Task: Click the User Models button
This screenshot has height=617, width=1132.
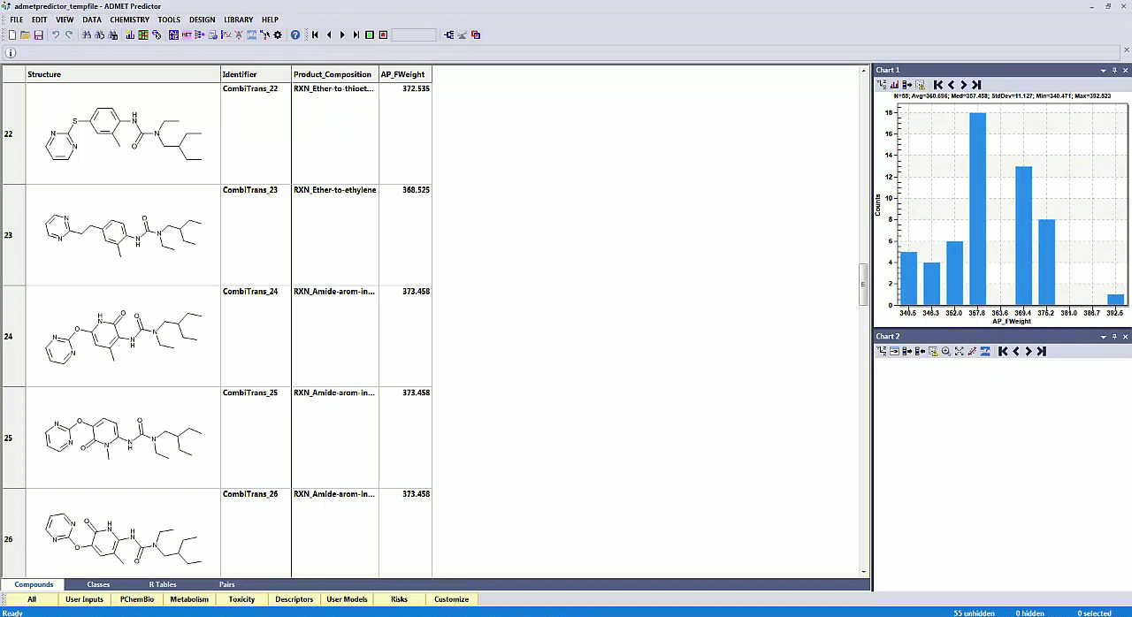Action: [347, 599]
